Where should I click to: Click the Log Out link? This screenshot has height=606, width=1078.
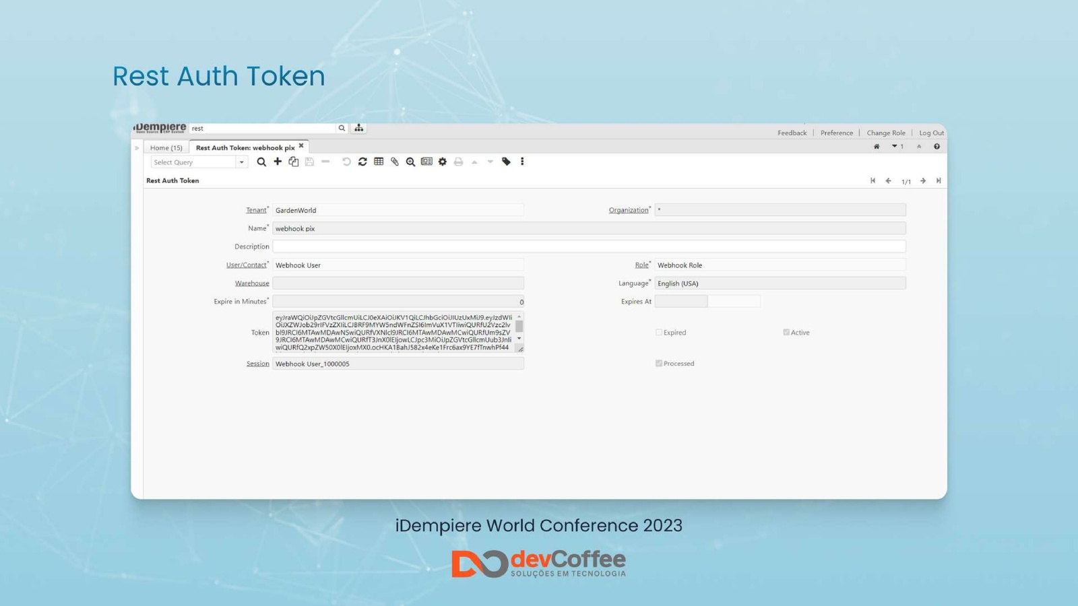tap(931, 133)
